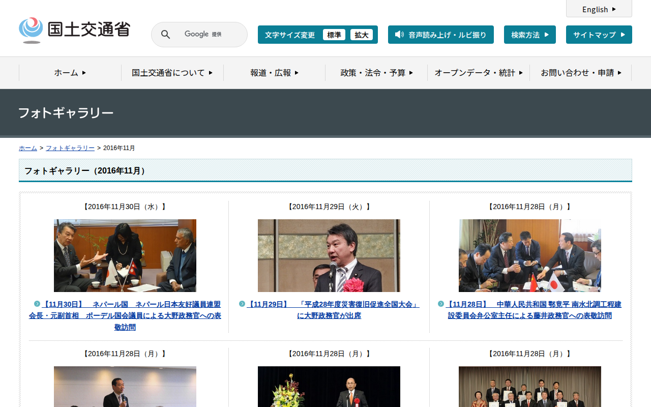Click the speaker icon for 音声読み上げ

(399, 35)
